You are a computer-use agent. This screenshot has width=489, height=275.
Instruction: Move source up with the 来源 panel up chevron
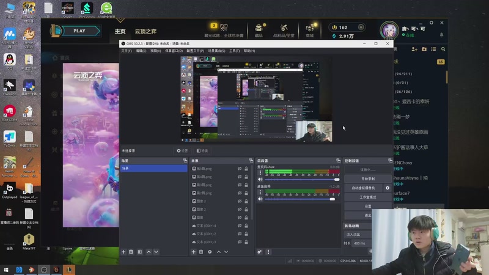pos(219,252)
